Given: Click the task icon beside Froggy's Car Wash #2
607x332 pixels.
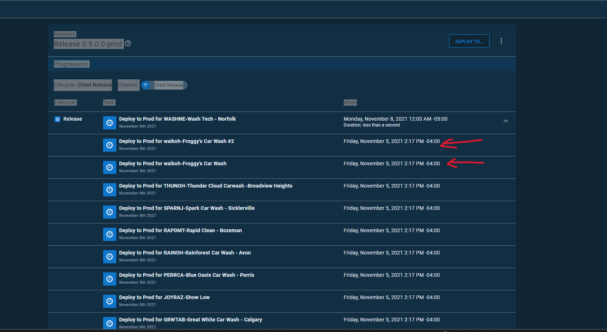Looking at the screenshot, I should pyautogui.click(x=109, y=145).
